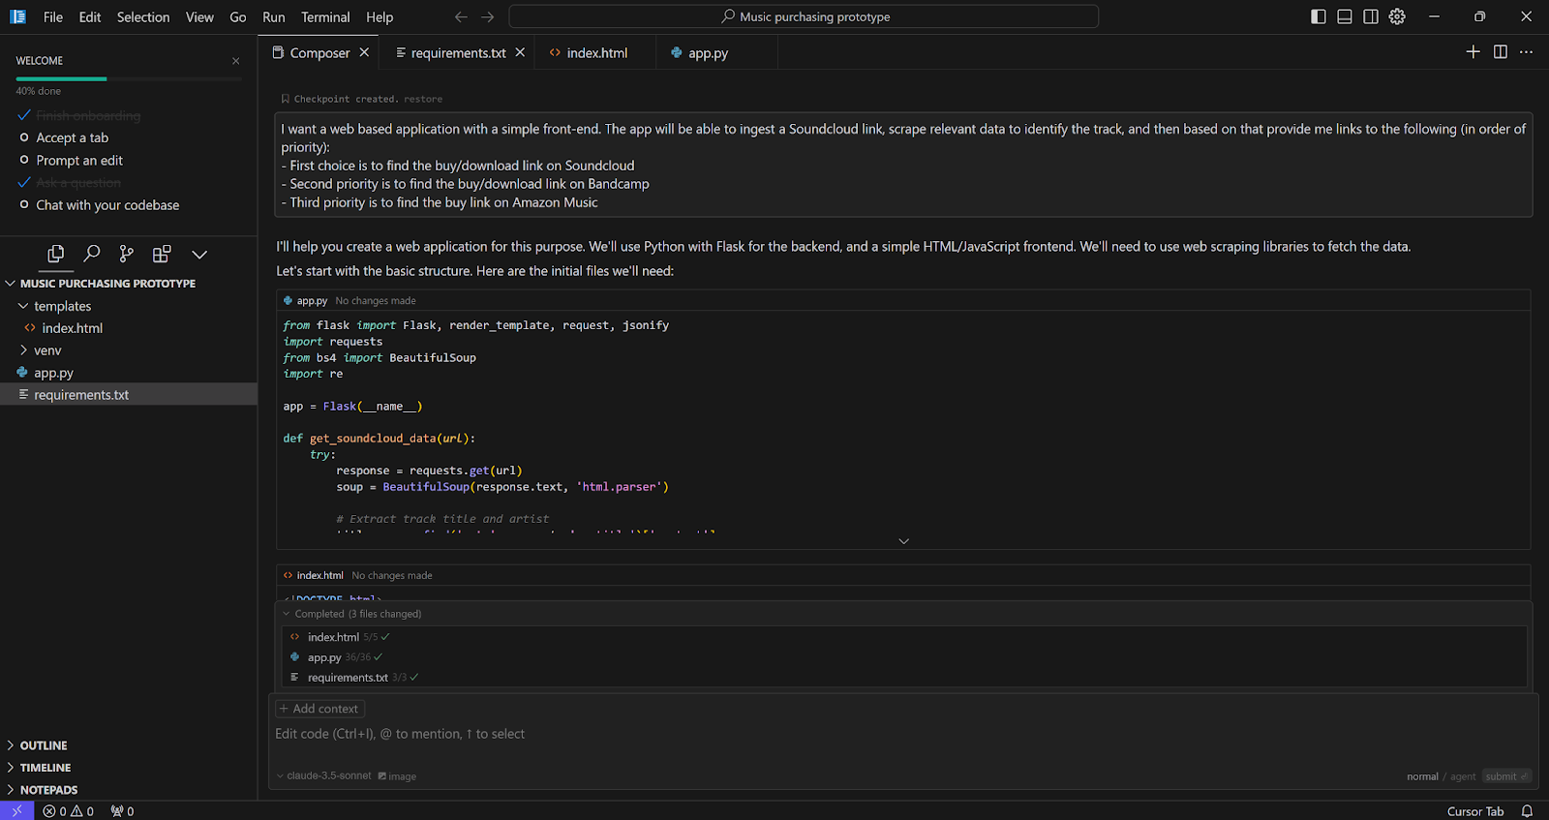Select app.py in the file tree
The height and width of the screenshot is (820, 1549).
pyautogui.click(x=129, y=373)
